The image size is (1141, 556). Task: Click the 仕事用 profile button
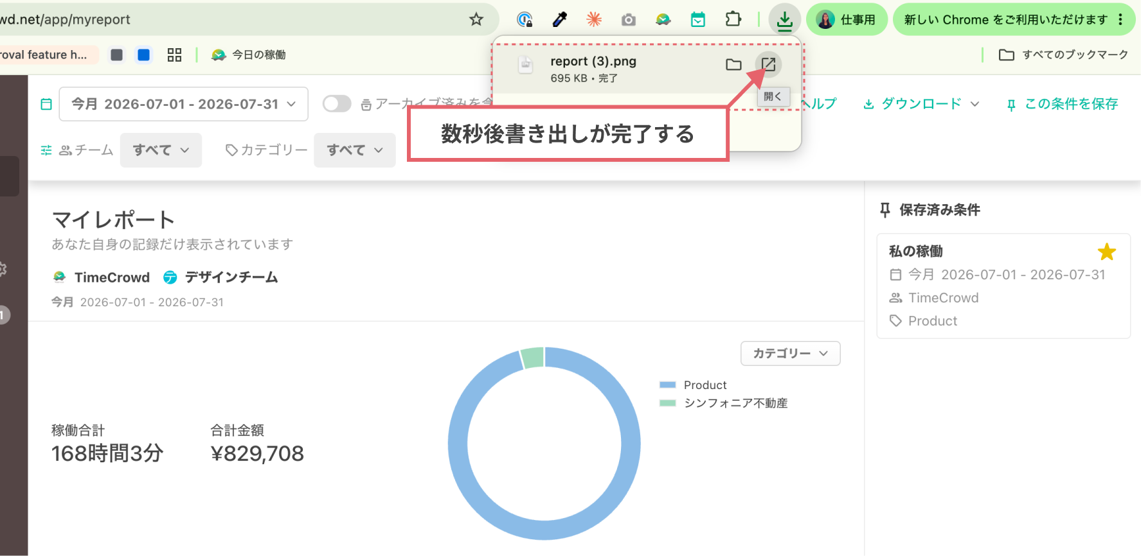coord(846,19)
